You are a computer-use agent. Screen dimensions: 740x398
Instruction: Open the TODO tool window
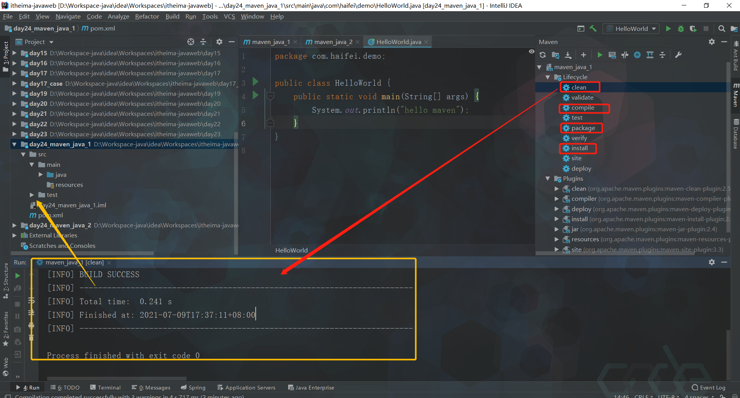[x=65, y=388]
